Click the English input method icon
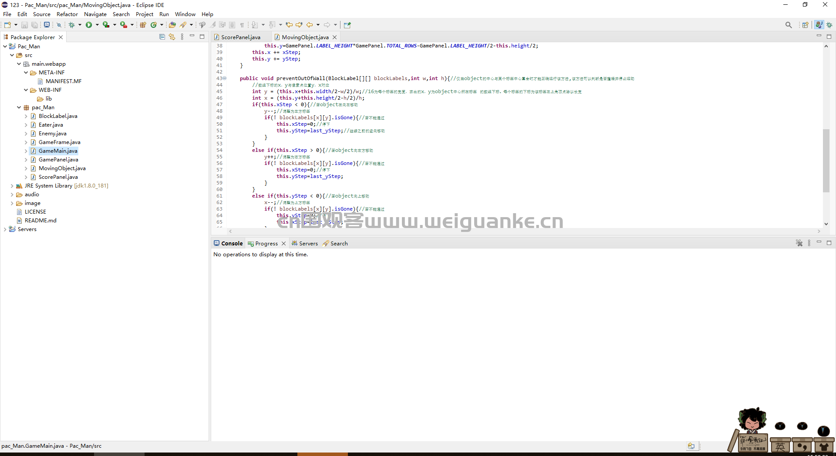836x456 pixels. coord(780,446)
